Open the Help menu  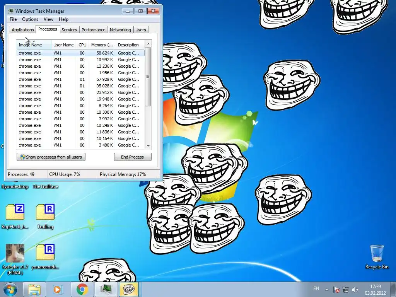pos(63,19)
